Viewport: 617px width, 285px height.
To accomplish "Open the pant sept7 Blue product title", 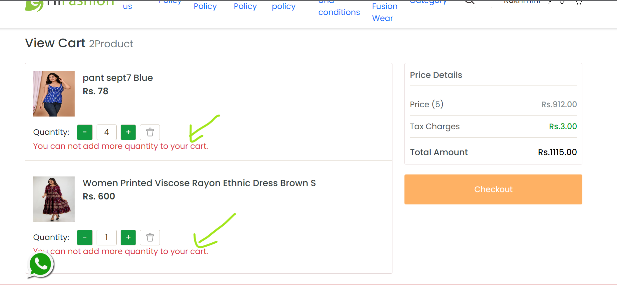I will (118, 78).
